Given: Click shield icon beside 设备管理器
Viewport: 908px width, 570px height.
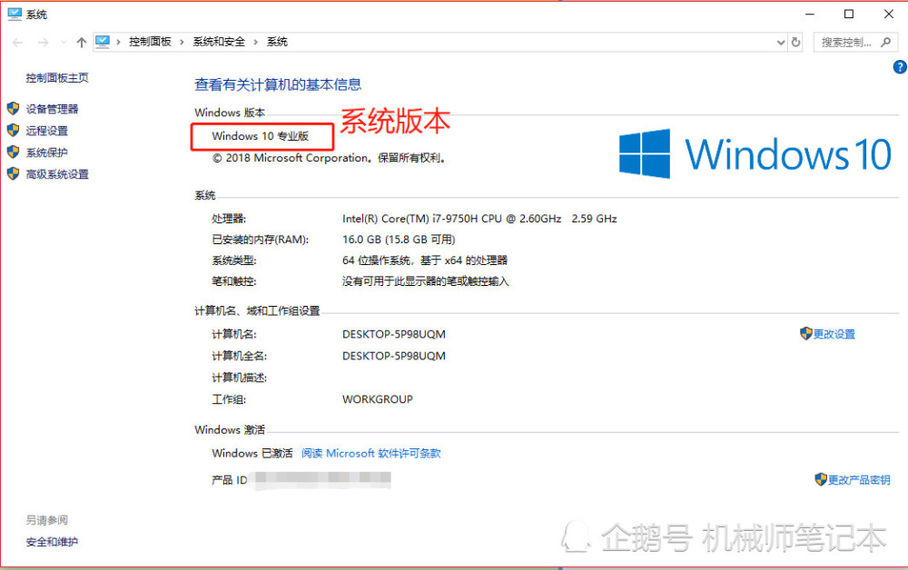Looking at the screenshot, I should click(x=14, y=108).
